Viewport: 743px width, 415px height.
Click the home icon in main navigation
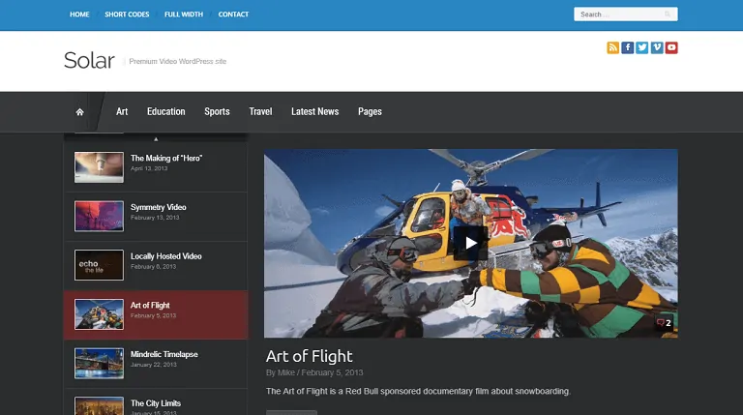pos(79,112)
